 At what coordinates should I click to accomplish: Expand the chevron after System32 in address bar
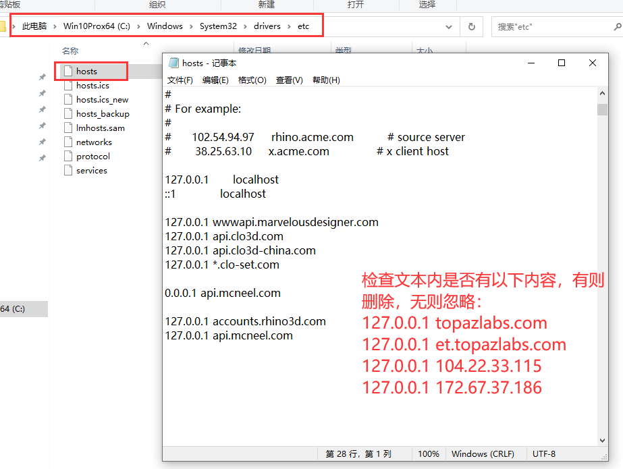click(x=245, y=26)
